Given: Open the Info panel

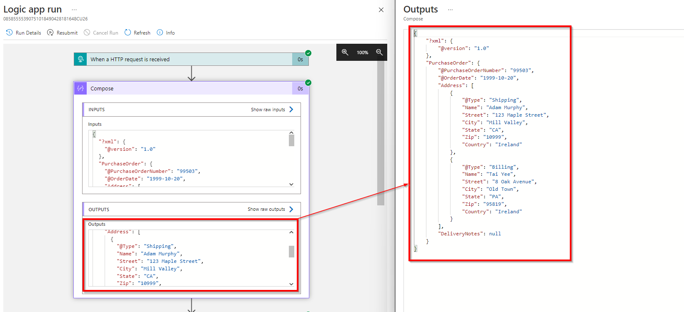Looking at the screenshot, I should pyautogui.click(x=165, y=32).
